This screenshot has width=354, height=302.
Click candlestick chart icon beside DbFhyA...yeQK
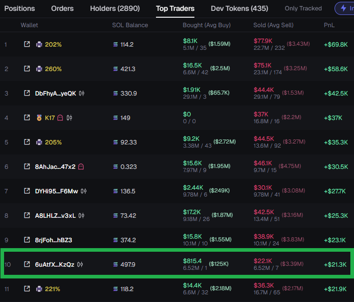[x=81, y=93]
